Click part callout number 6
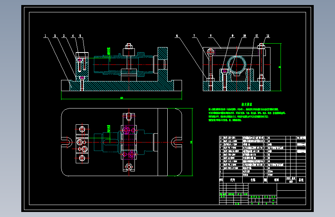Viewport: 335px width, 217px height. pyautogui.click(x=177, y=36)
